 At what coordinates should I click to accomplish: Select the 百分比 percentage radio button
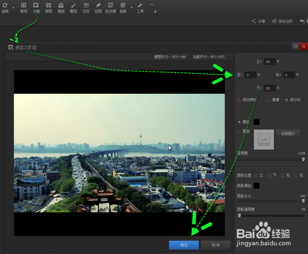pyautogui.click(x=287, y=100)
